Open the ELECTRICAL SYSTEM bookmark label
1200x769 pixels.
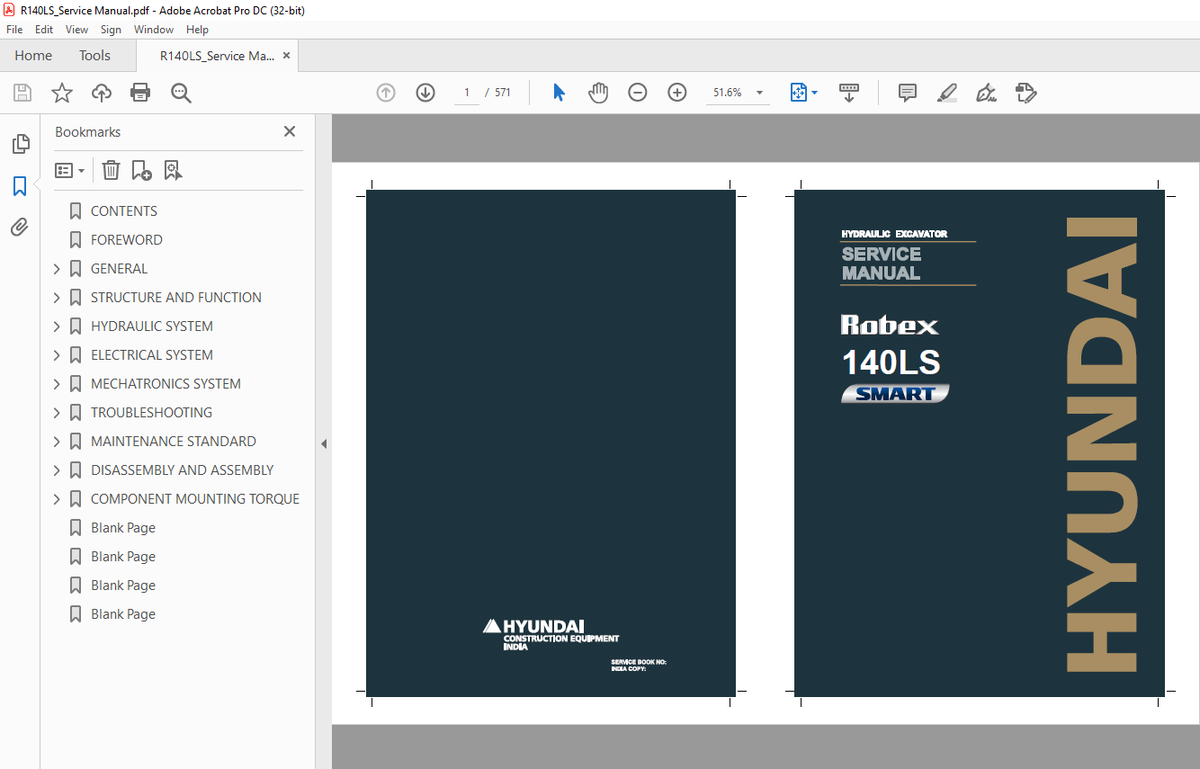[x=152, y=355]
